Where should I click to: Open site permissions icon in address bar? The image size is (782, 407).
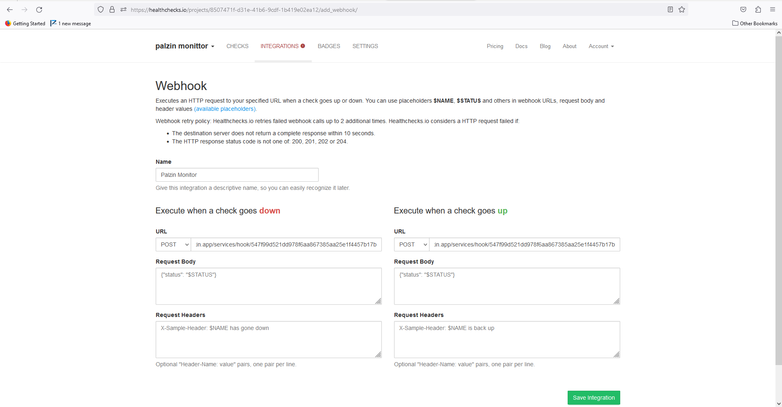pyautogui.click(x=123, y=9)
